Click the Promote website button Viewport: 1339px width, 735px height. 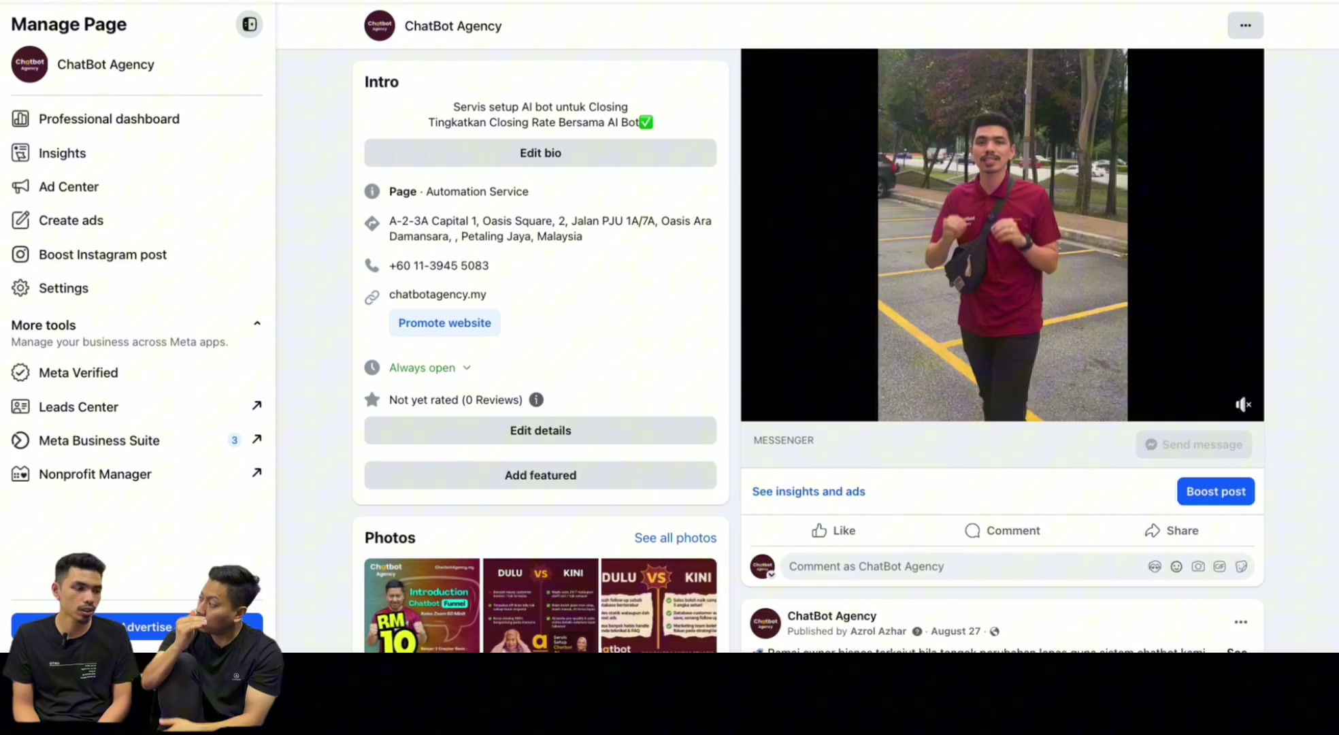(444, 323)
